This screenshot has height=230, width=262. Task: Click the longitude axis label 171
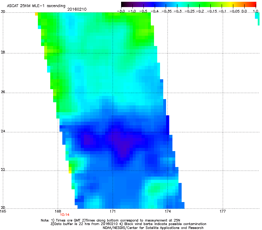pyautogui.click(x=113, y=211)
